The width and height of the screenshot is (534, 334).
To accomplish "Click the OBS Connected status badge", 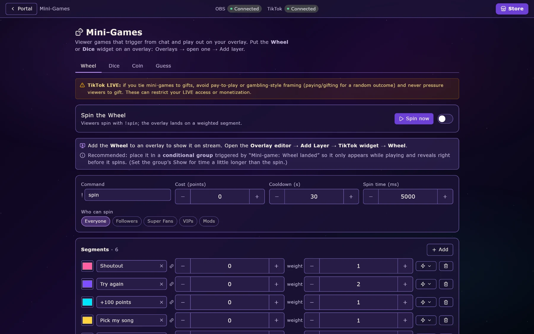I will (244, 9).
